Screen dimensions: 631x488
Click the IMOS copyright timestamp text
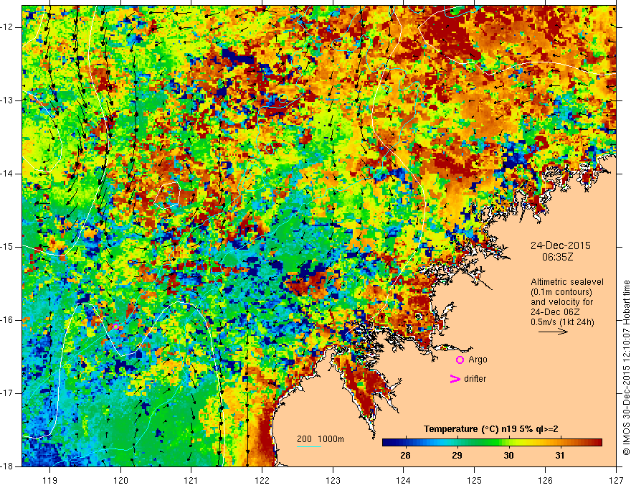click(x=626, y=367)
